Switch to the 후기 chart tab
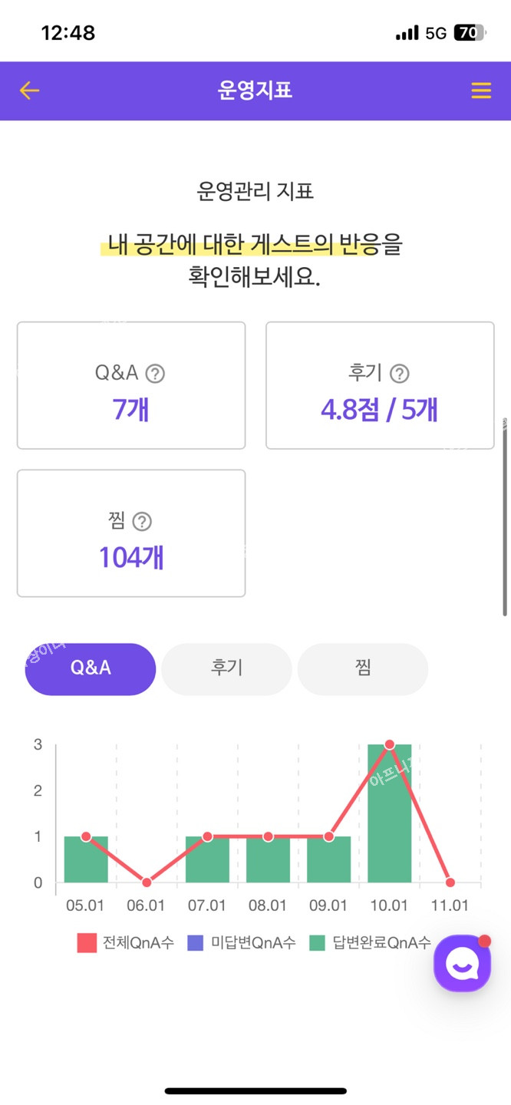 (226, 668)
